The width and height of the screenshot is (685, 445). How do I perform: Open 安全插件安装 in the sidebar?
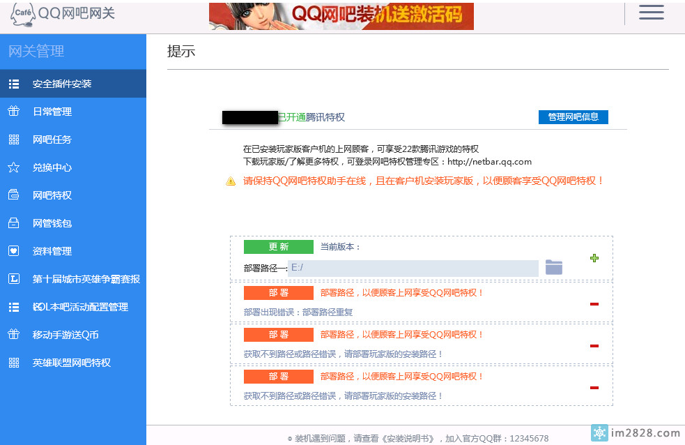click(62, 84)
